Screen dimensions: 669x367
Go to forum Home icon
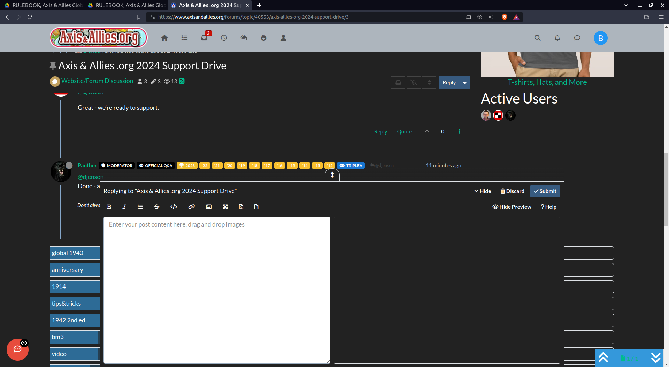(x=164, y=38)
